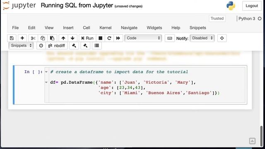Image resolution: width=265 pixels, height=149 pixels.
Task: Open the Kernel menu
Action: pyautogui.click(x=106, y=28)
